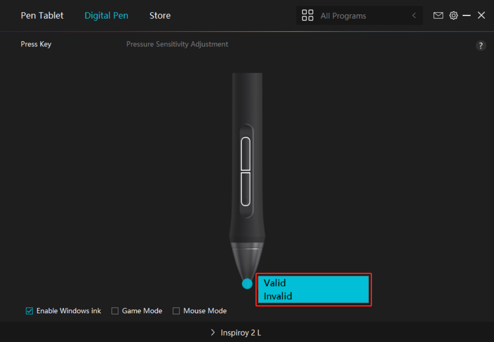Select the lower pen side button

click(245, 188)
